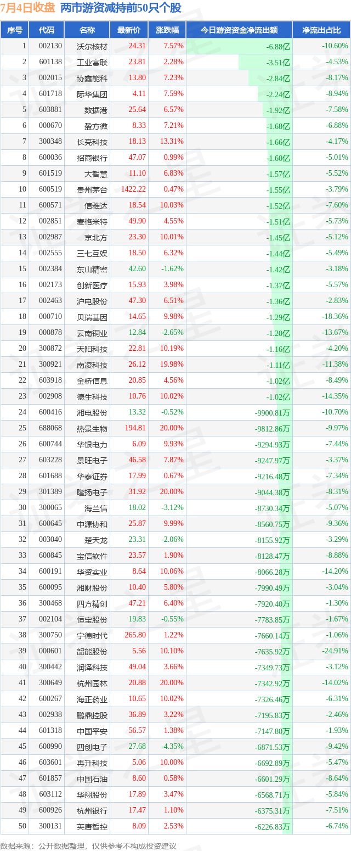Viewport: 351px width, 851px height.
Task: Click stock name 英唐智控
Action: [x=92, y=826]
